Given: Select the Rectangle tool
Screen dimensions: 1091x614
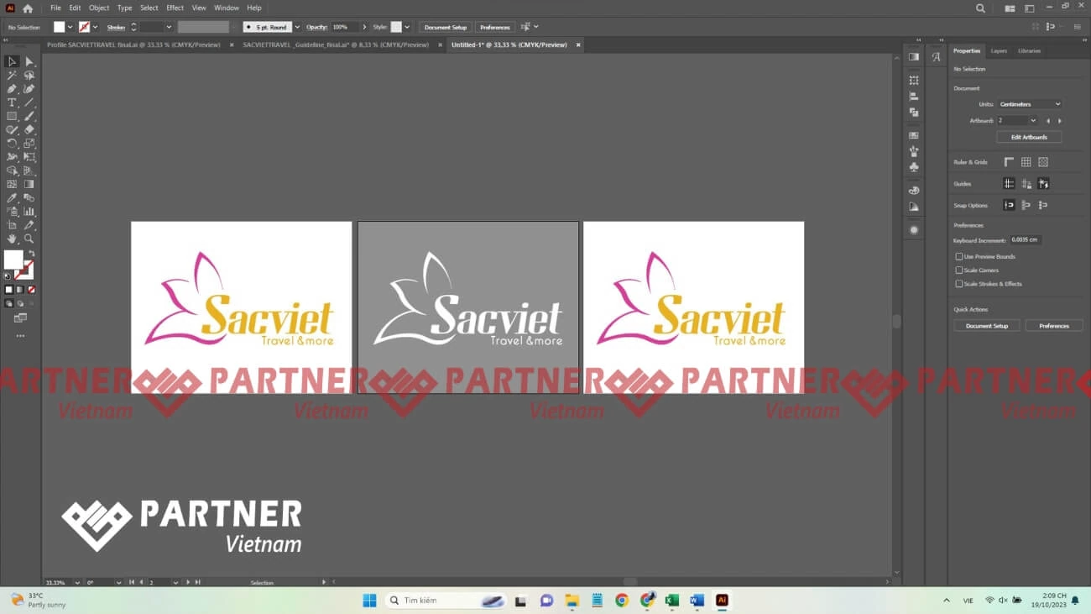Looking at the screenshot, I should (12, 116).
